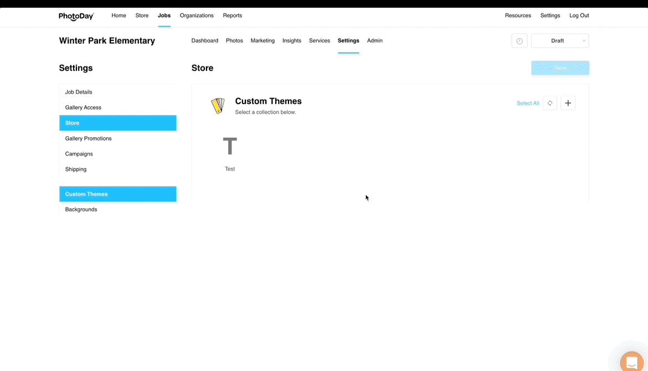Open Organizations in top navigation
The width and height of the screenshot is (648, 371).
coord(197,16)
